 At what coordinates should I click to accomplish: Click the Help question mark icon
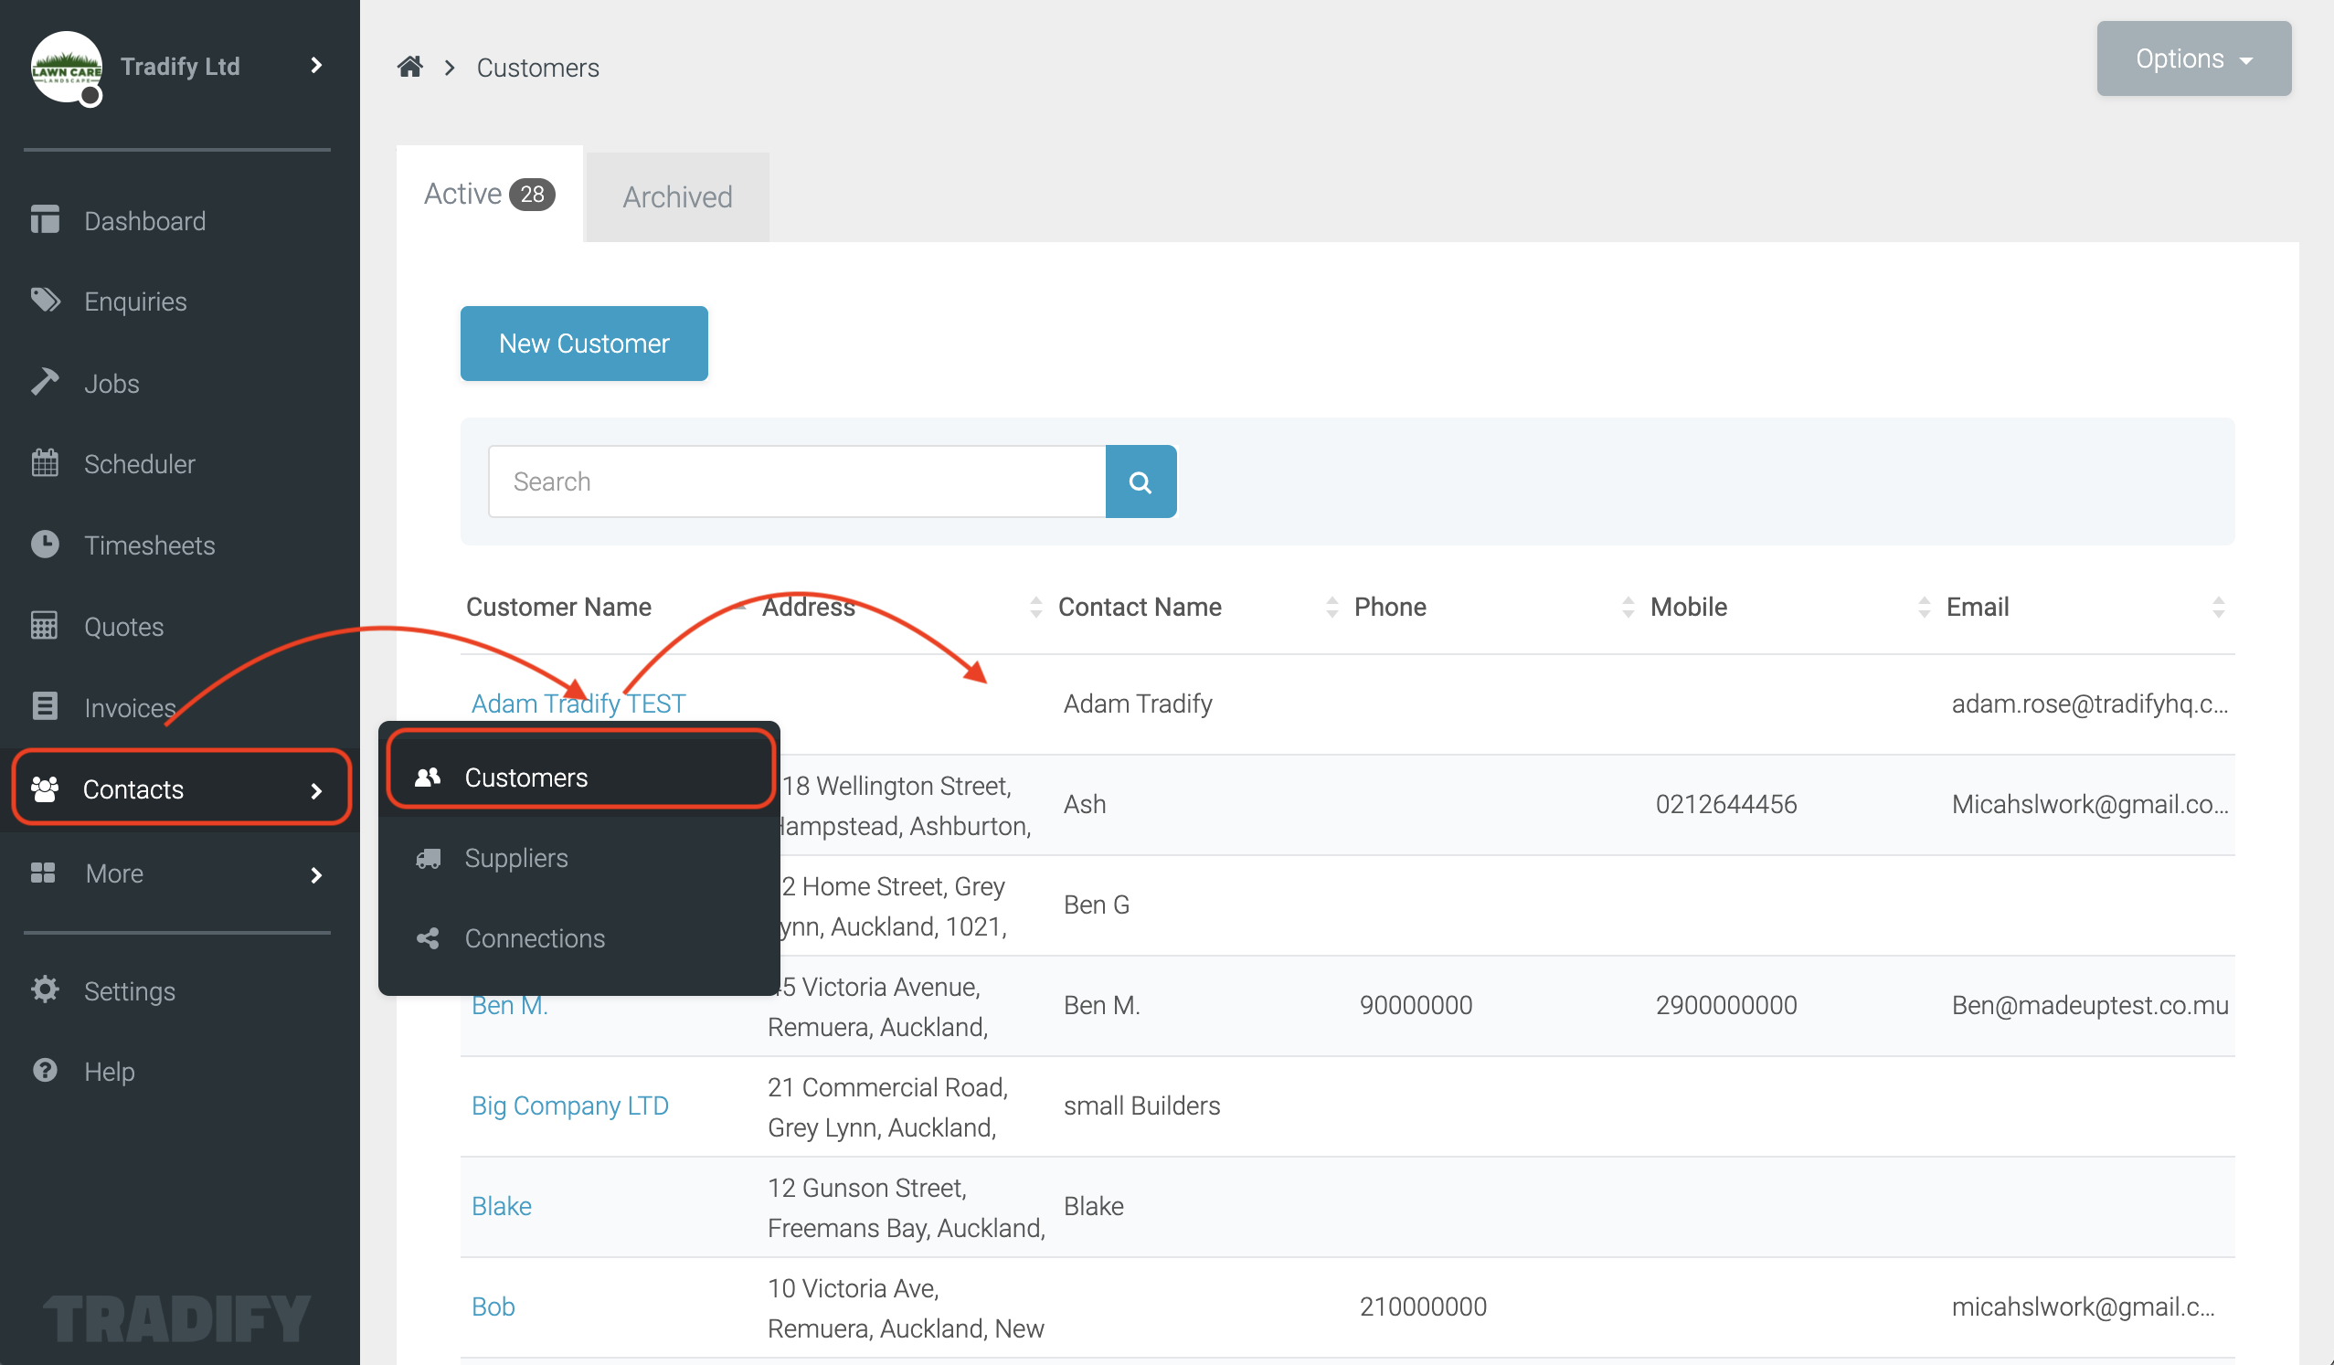[45, 1070]
